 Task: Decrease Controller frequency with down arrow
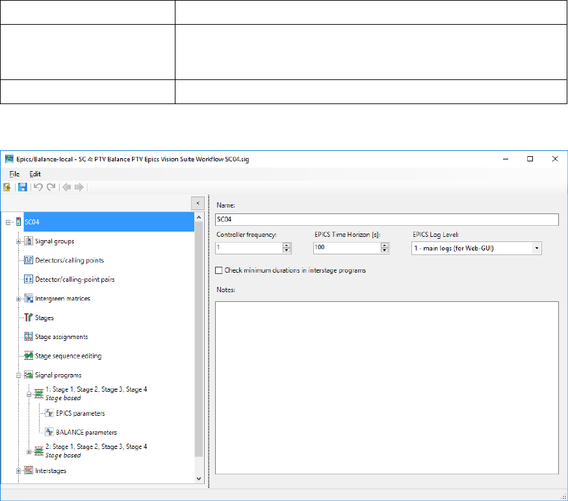click(287, 251)
